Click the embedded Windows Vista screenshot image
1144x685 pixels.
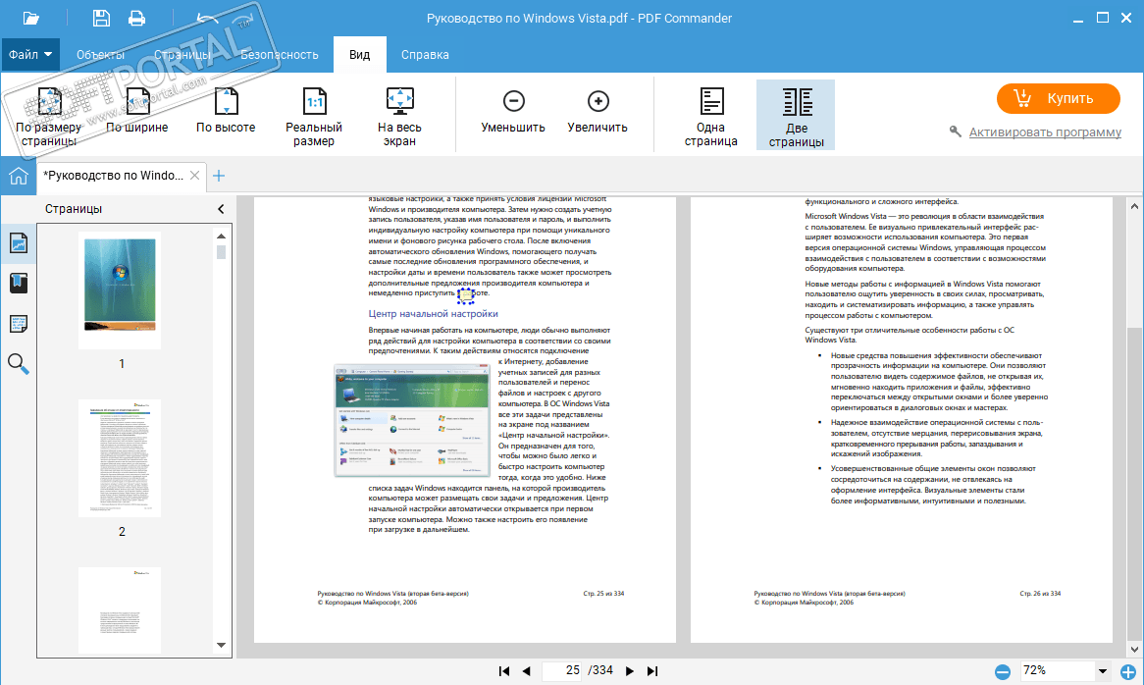411,420
